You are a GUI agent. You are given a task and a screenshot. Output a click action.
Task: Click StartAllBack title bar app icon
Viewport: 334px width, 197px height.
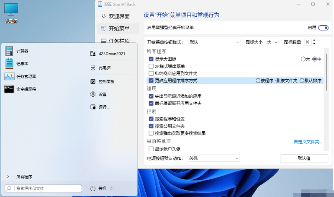[100, 4]
